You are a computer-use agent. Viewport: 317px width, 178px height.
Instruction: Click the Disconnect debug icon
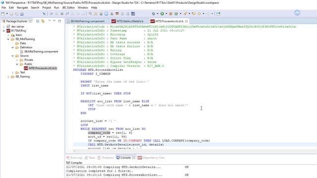click(x=67, y=14)
